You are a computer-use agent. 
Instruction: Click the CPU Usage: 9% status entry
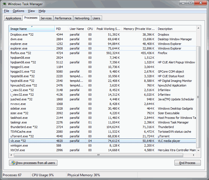pyautogui.click(x=43, y=175)
